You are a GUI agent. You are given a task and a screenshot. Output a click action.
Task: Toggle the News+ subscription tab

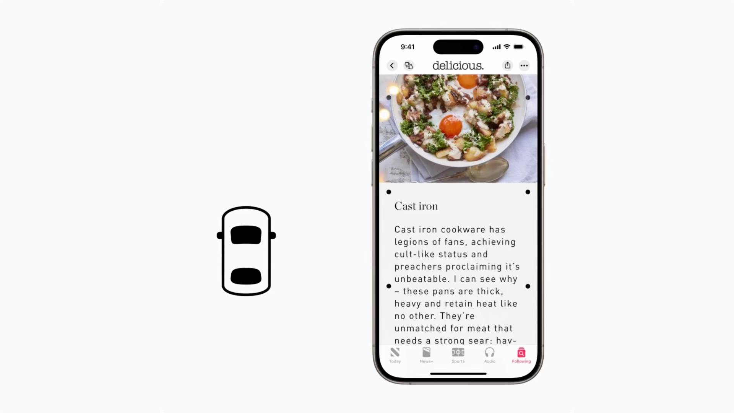pos(426,355)
